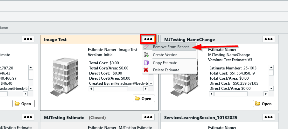Click the Copy Estimate document icon
Viewport: 288px width, 129px height.
point(146,62)
